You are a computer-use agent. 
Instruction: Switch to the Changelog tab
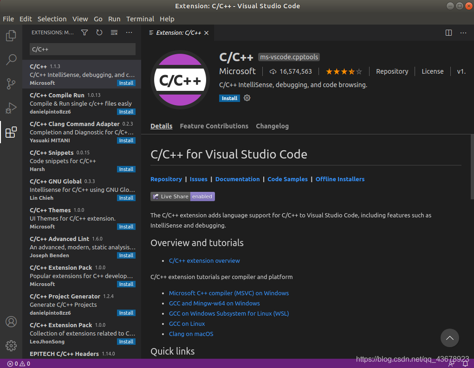(273, 126)
